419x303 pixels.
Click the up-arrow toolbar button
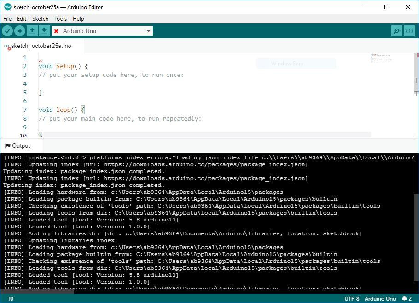(32, 31)
